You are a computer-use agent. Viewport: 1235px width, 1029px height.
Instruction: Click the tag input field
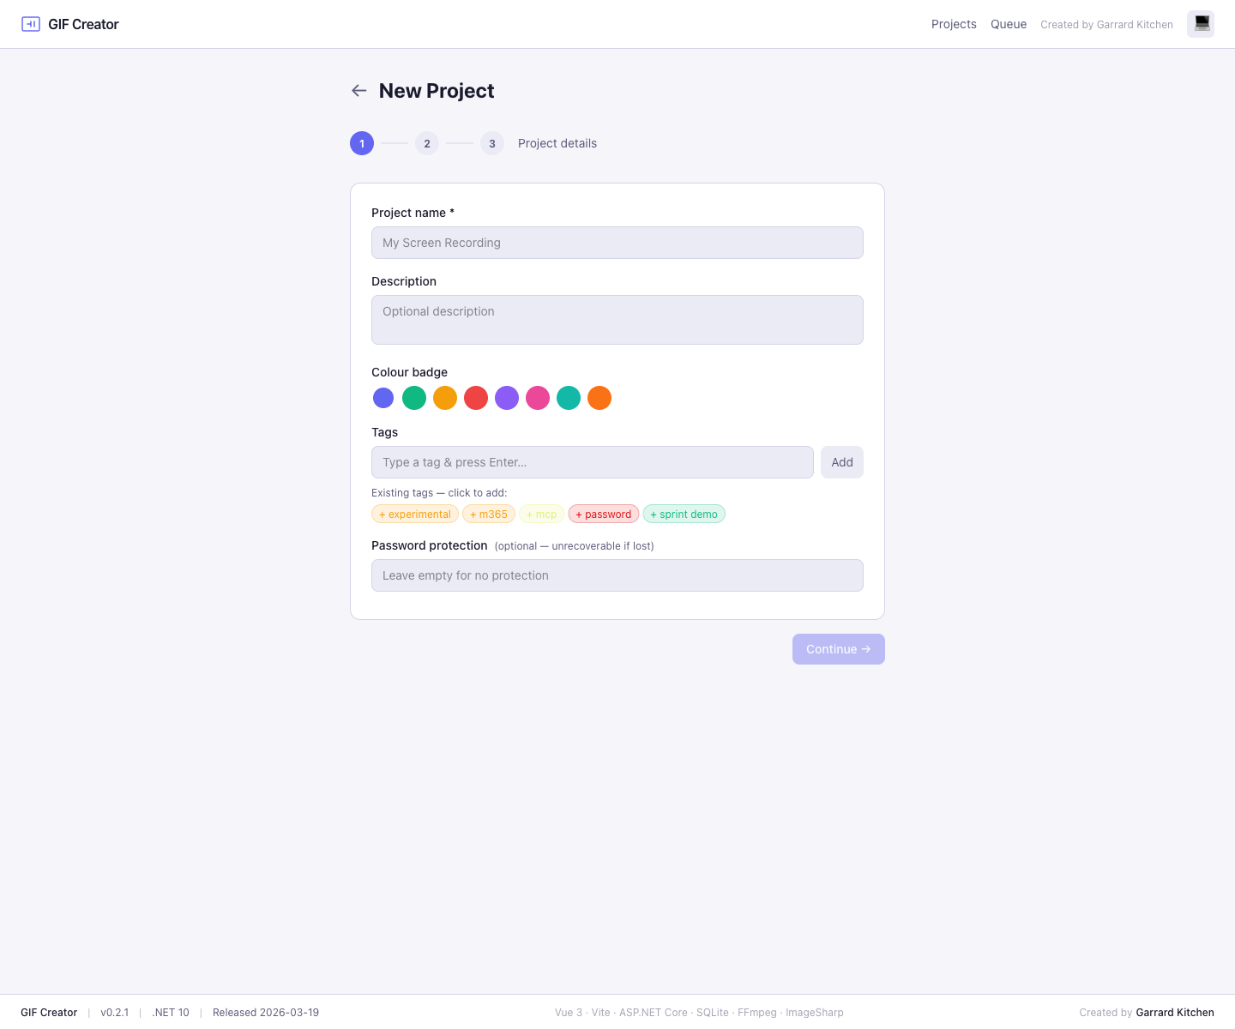tap(592, 462)
